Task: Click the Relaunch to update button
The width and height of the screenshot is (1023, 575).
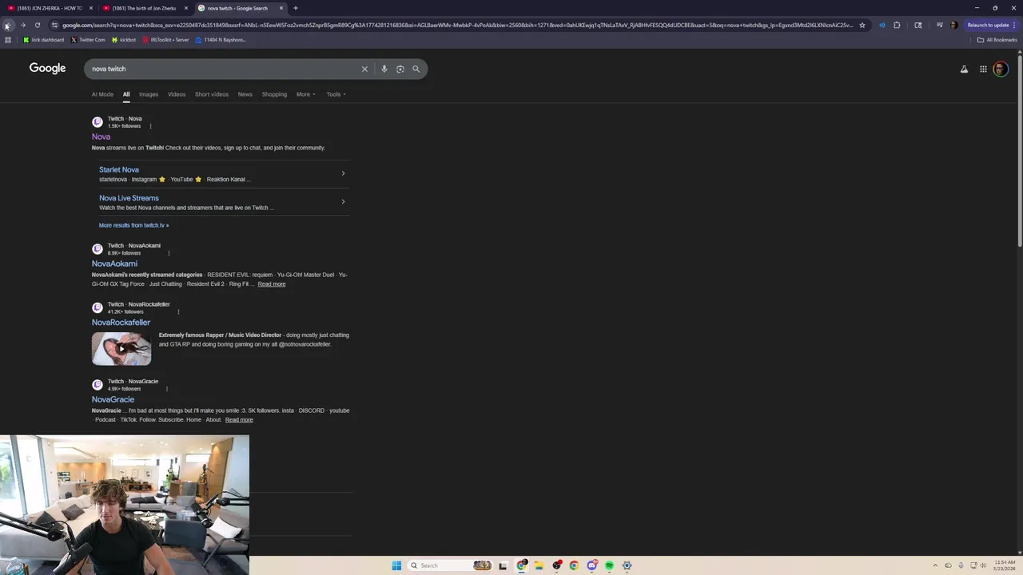Action: [988, 26]
